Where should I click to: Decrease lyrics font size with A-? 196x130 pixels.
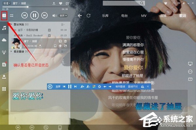pyautogui.click(x=88, y=86)
